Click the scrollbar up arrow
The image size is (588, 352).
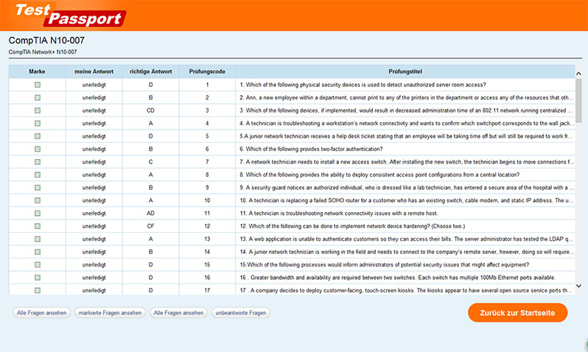click(578, 74)
